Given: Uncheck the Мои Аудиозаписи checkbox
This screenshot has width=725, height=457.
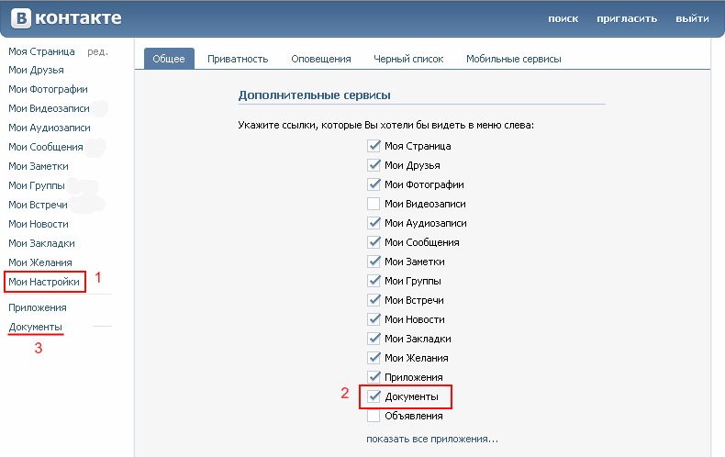Looking at the screenshot, I should tap(374, 223).
